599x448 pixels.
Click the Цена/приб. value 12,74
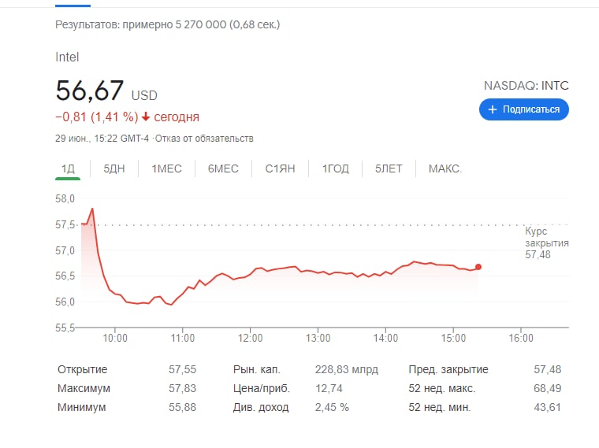[x=329, y=388]
